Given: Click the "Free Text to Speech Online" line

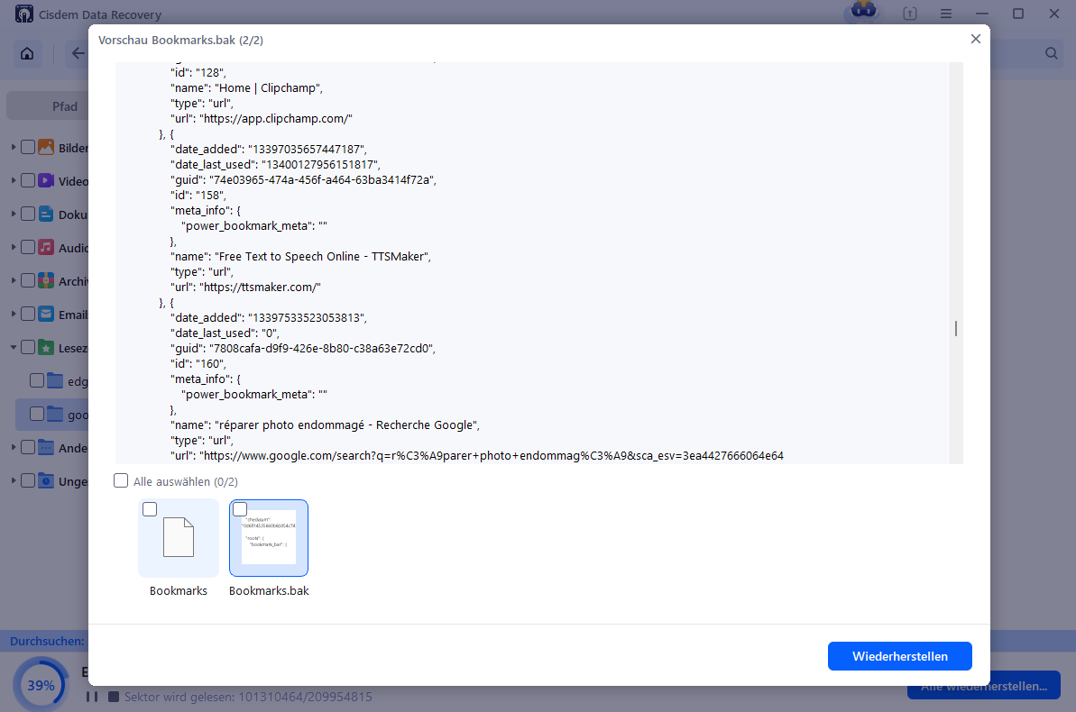Looking at the screenshot, I should point(300,257).
